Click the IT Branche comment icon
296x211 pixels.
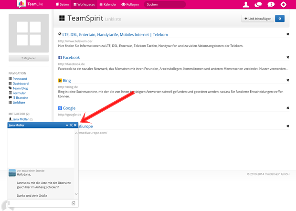click(10, 97)
